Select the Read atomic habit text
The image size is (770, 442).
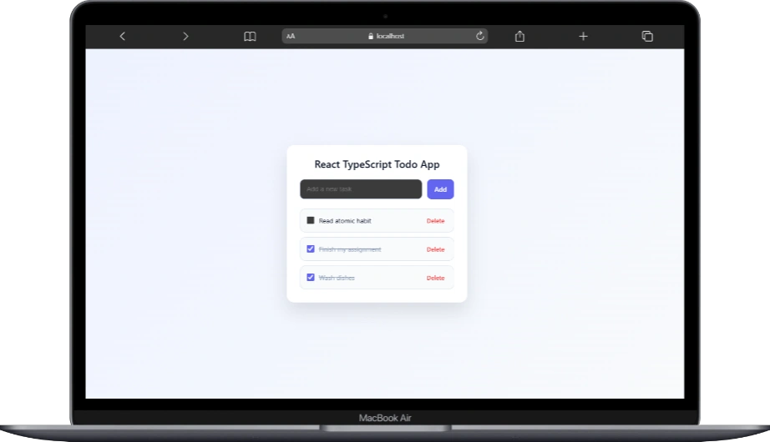345,221
